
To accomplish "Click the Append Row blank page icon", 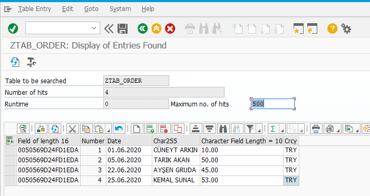I will [137, 129].
